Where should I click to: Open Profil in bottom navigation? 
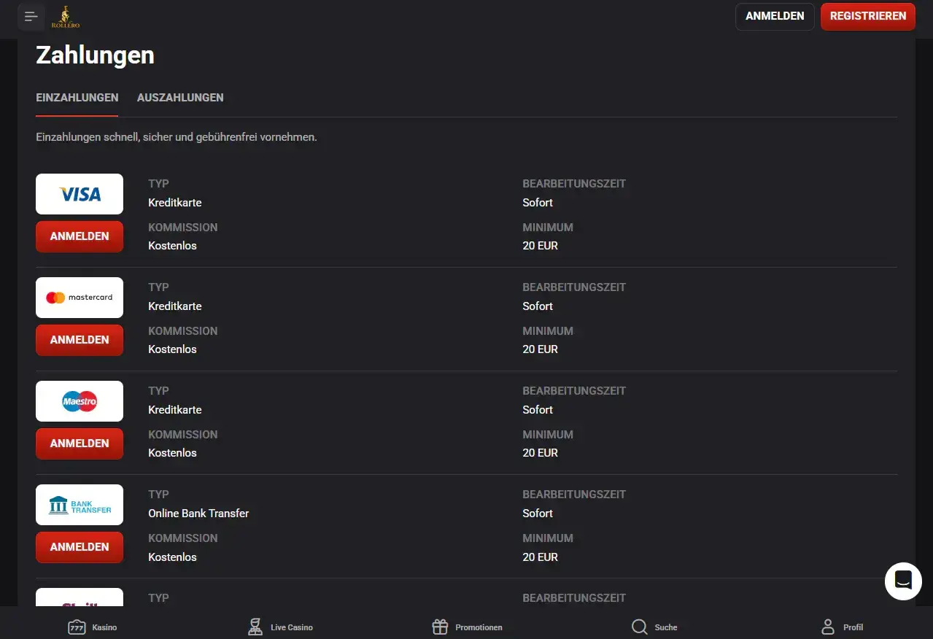(x=842, y=627)
